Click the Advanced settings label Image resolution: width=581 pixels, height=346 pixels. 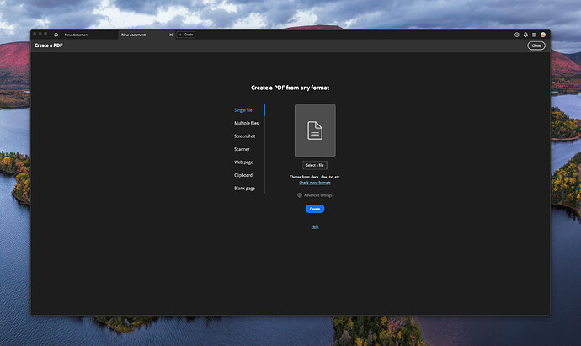click(x=318, y=195)
